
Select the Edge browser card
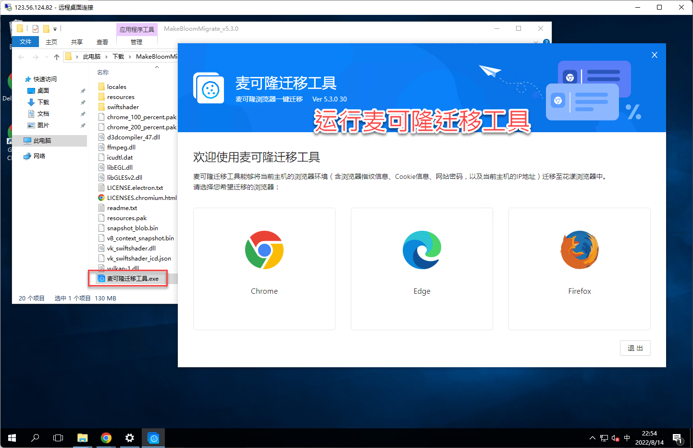pos(422,269)
